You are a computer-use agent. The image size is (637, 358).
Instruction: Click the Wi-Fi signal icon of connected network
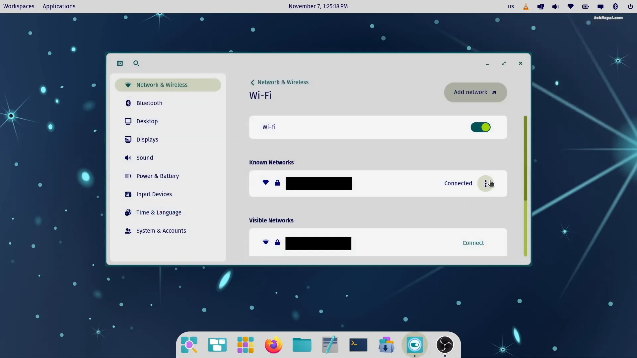coord(266,183)
